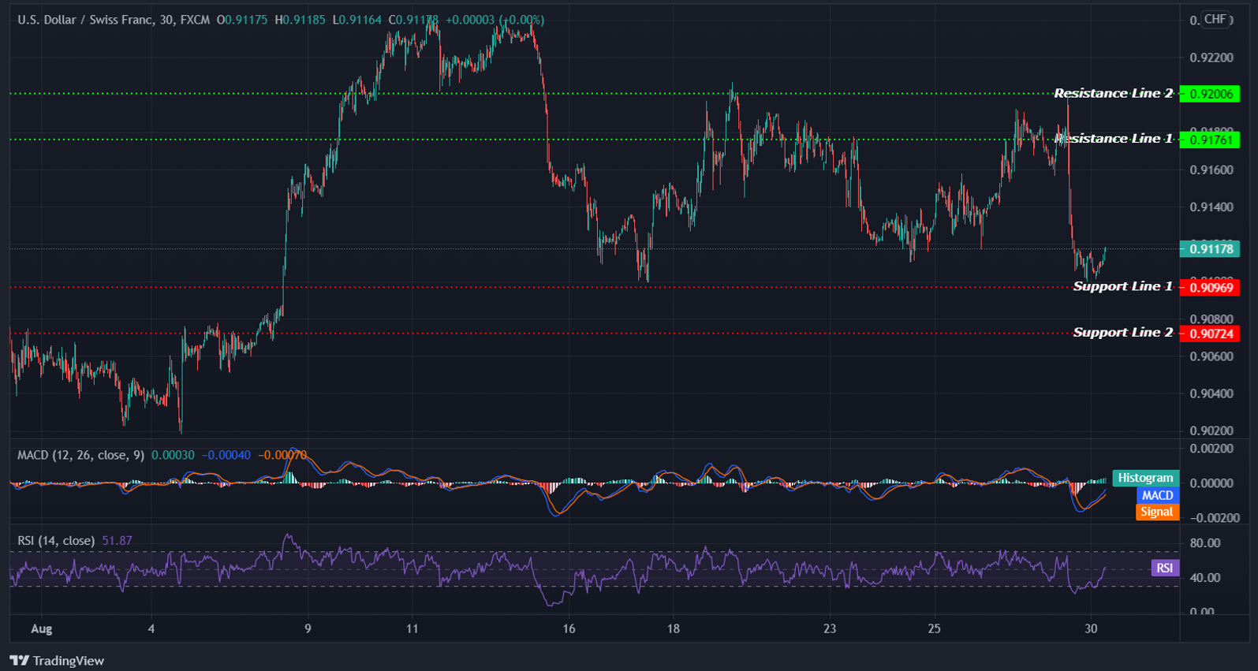The width and height of the screenshot is (1258, 671).
Task: Click the 80.00 RSI scale label
Action: [1204, 542]
